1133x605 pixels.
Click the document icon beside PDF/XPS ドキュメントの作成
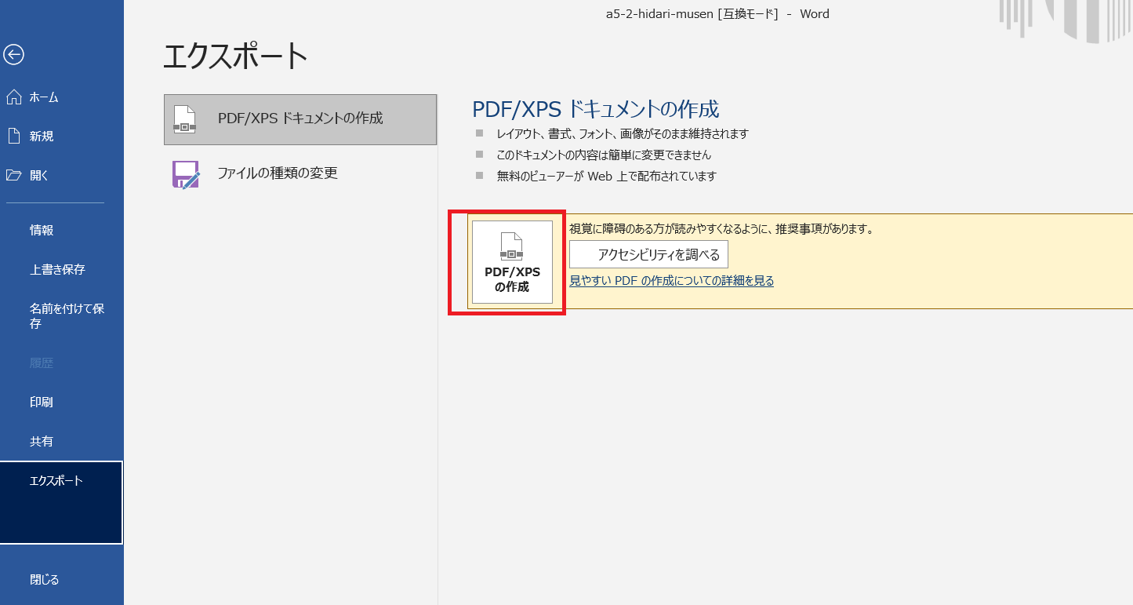pyautogui.click(x=184, y=119)
